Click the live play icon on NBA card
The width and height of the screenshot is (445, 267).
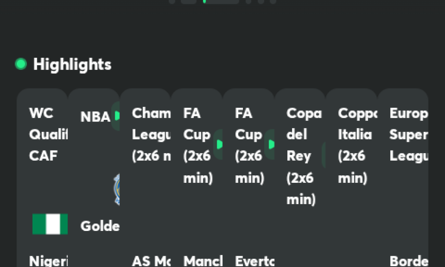[x=116, y=115]
